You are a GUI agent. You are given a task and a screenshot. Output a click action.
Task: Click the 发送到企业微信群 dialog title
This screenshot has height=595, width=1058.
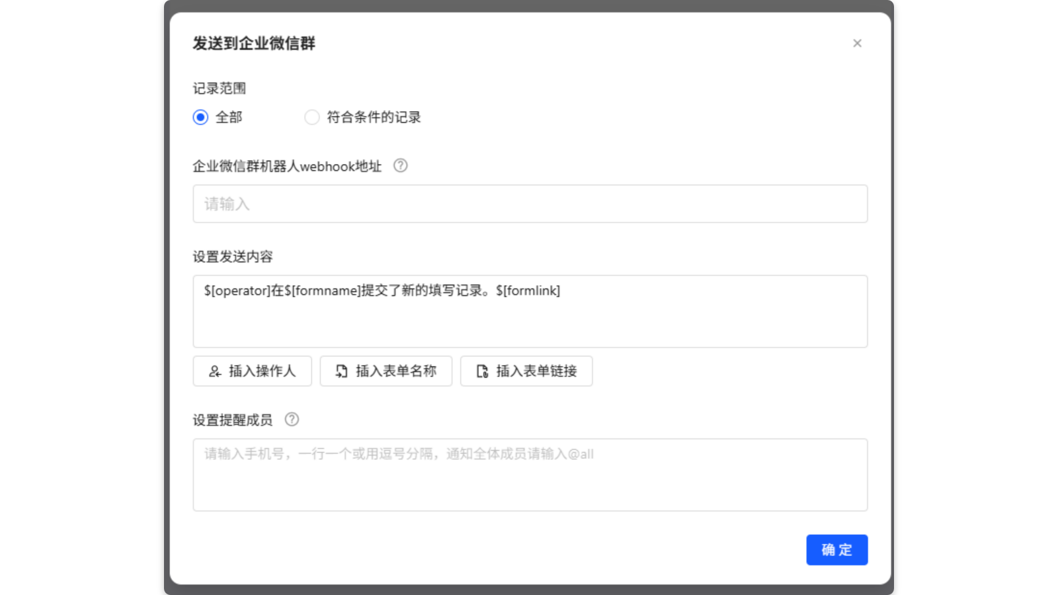point(254,43)
